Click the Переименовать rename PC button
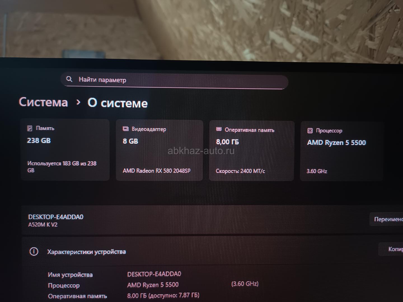Viewport: 403px width, 302px height. coord(386,220)
